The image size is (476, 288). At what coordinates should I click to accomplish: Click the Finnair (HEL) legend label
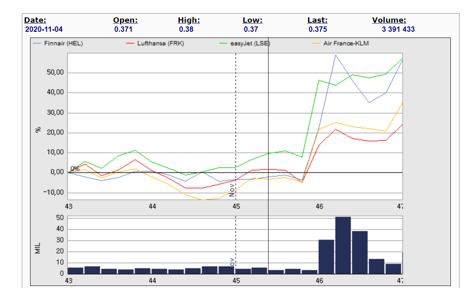(64, 44)
